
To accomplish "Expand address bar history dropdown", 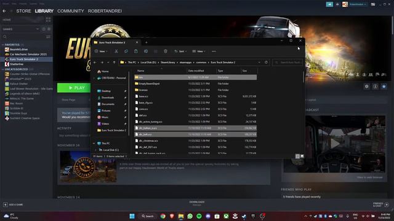I will pos(259,63).
